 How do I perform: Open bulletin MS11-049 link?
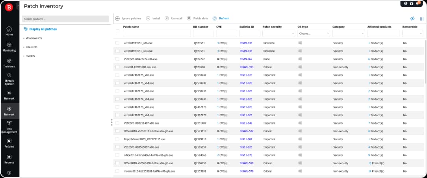point(246,123)
